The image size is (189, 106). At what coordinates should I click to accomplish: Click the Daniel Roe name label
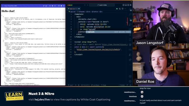pyautogui.click(x=145, y=82)
